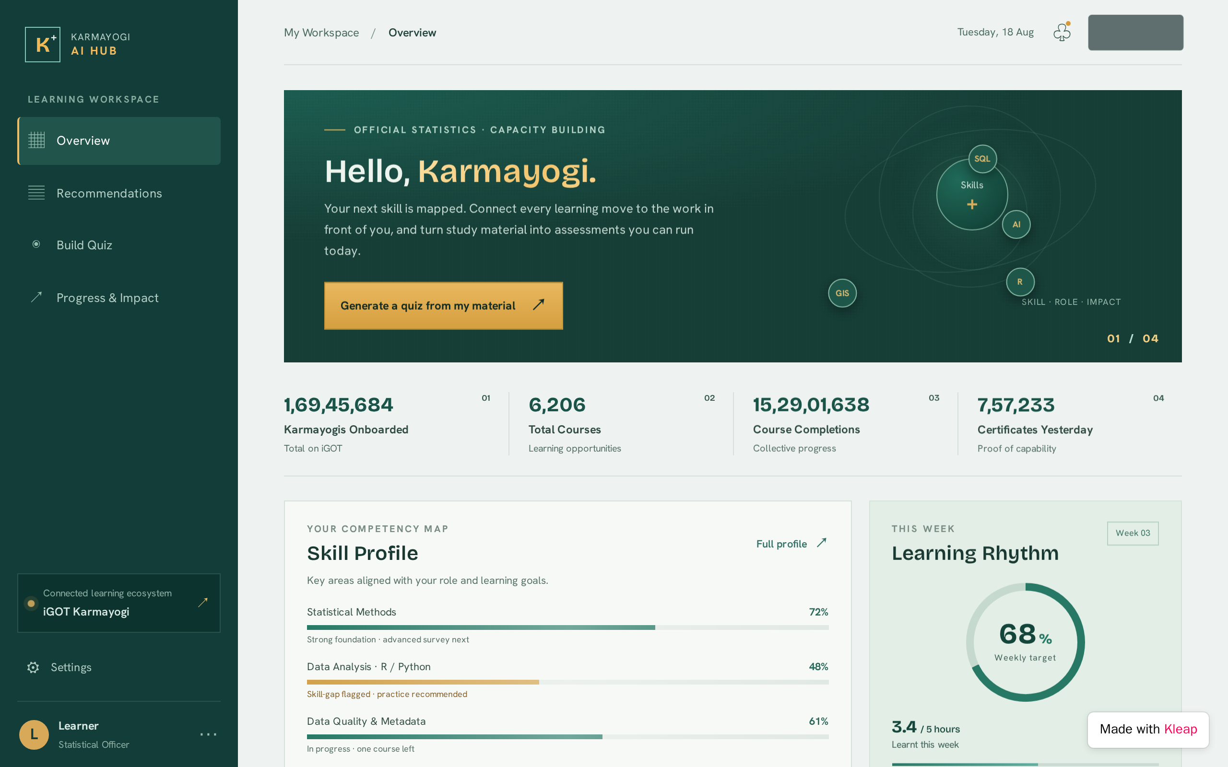Click Skill-gap flagged practice recommended note

tap(387, 695)
